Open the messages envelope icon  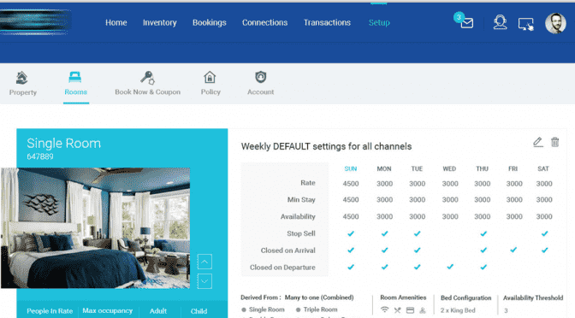467,23
